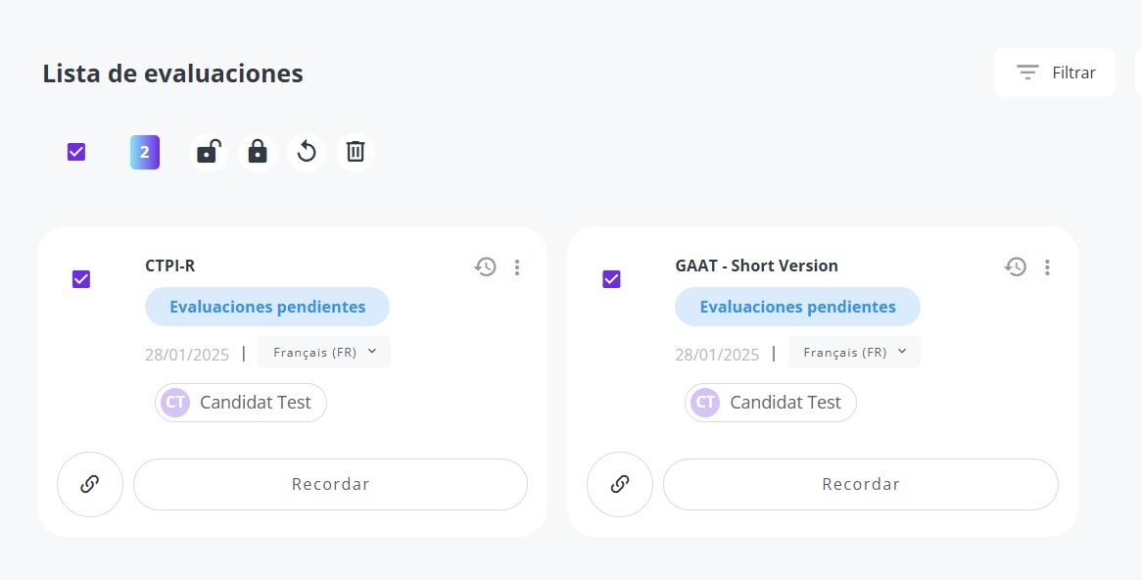Click Recordar button on GAAT card
This screenshot has width=1142, height=580.
861,485
